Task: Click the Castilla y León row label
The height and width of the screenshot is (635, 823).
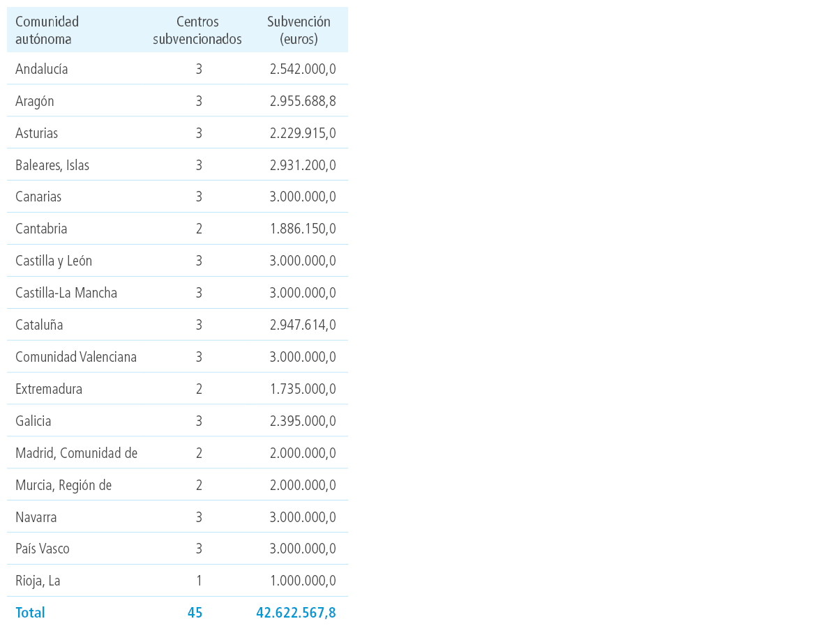Action: click(x=54, y=261)
